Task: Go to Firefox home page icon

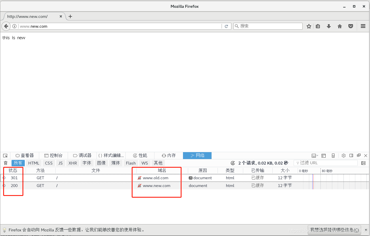Action: click(x=340, y=26)
